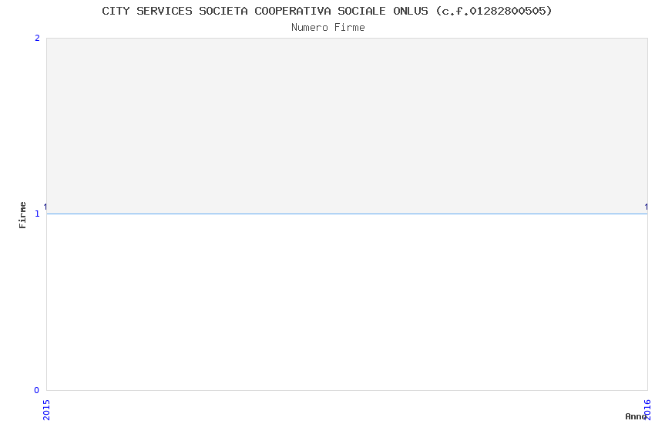Select the Numero Firme subtitle
Screen dimensions: 655x424
328,28
